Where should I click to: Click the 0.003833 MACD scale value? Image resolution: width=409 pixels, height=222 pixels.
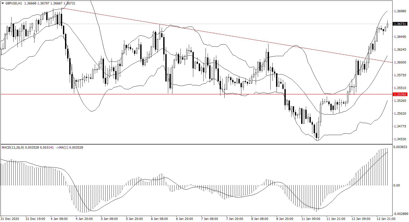pyautogui.click(x=400, y=147)
